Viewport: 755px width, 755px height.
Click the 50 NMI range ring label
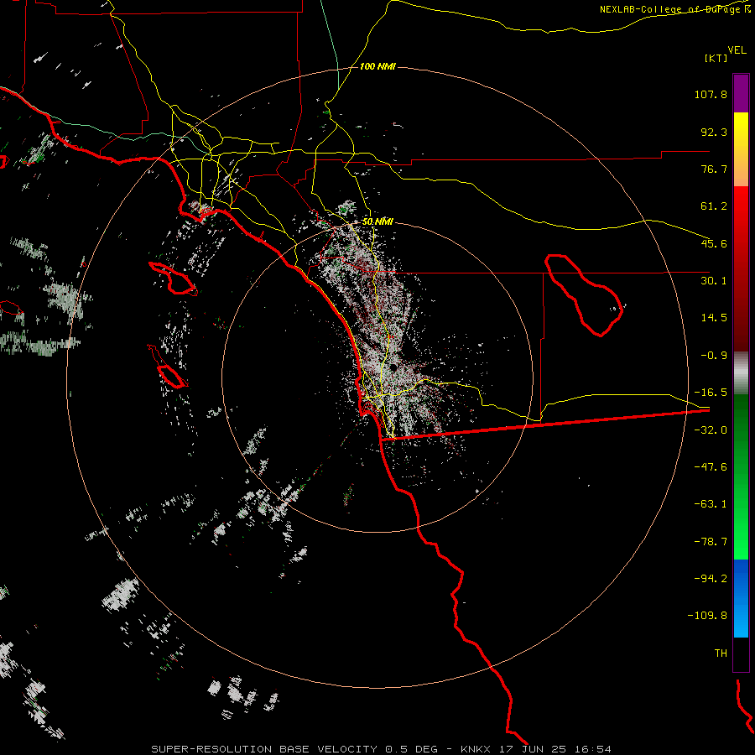[x=377, y=221]
